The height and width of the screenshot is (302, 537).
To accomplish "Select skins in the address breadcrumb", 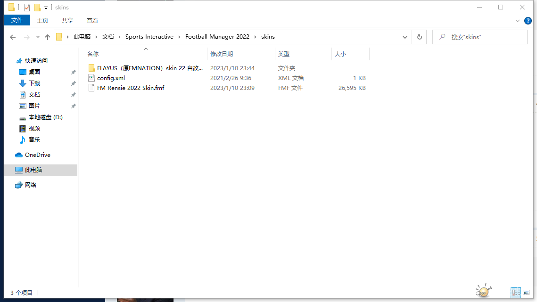I will click(268, 37).
